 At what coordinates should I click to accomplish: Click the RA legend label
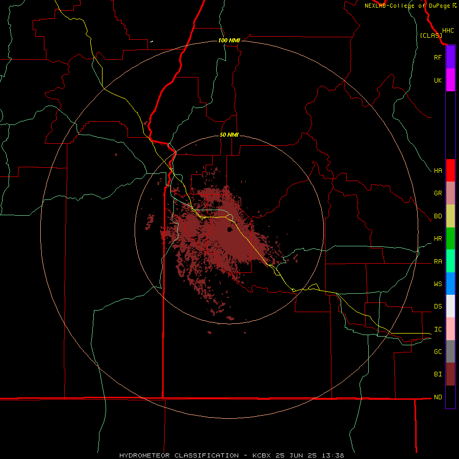tap(438, 262)
